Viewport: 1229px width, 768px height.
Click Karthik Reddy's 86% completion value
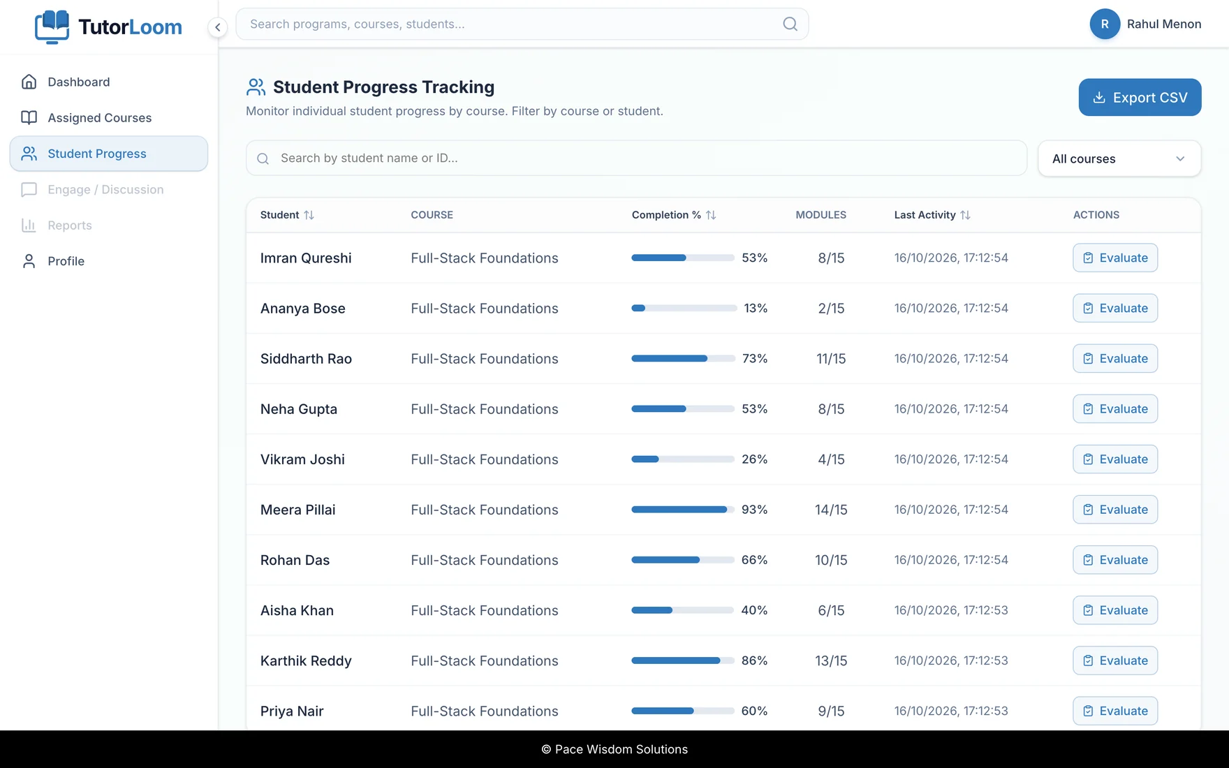[754, 660]
